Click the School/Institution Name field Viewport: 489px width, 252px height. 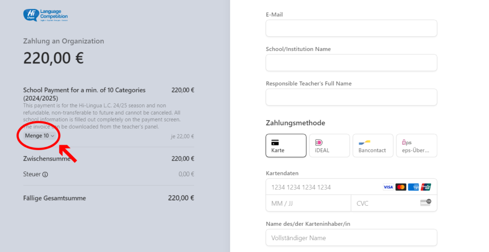point(351,62)
